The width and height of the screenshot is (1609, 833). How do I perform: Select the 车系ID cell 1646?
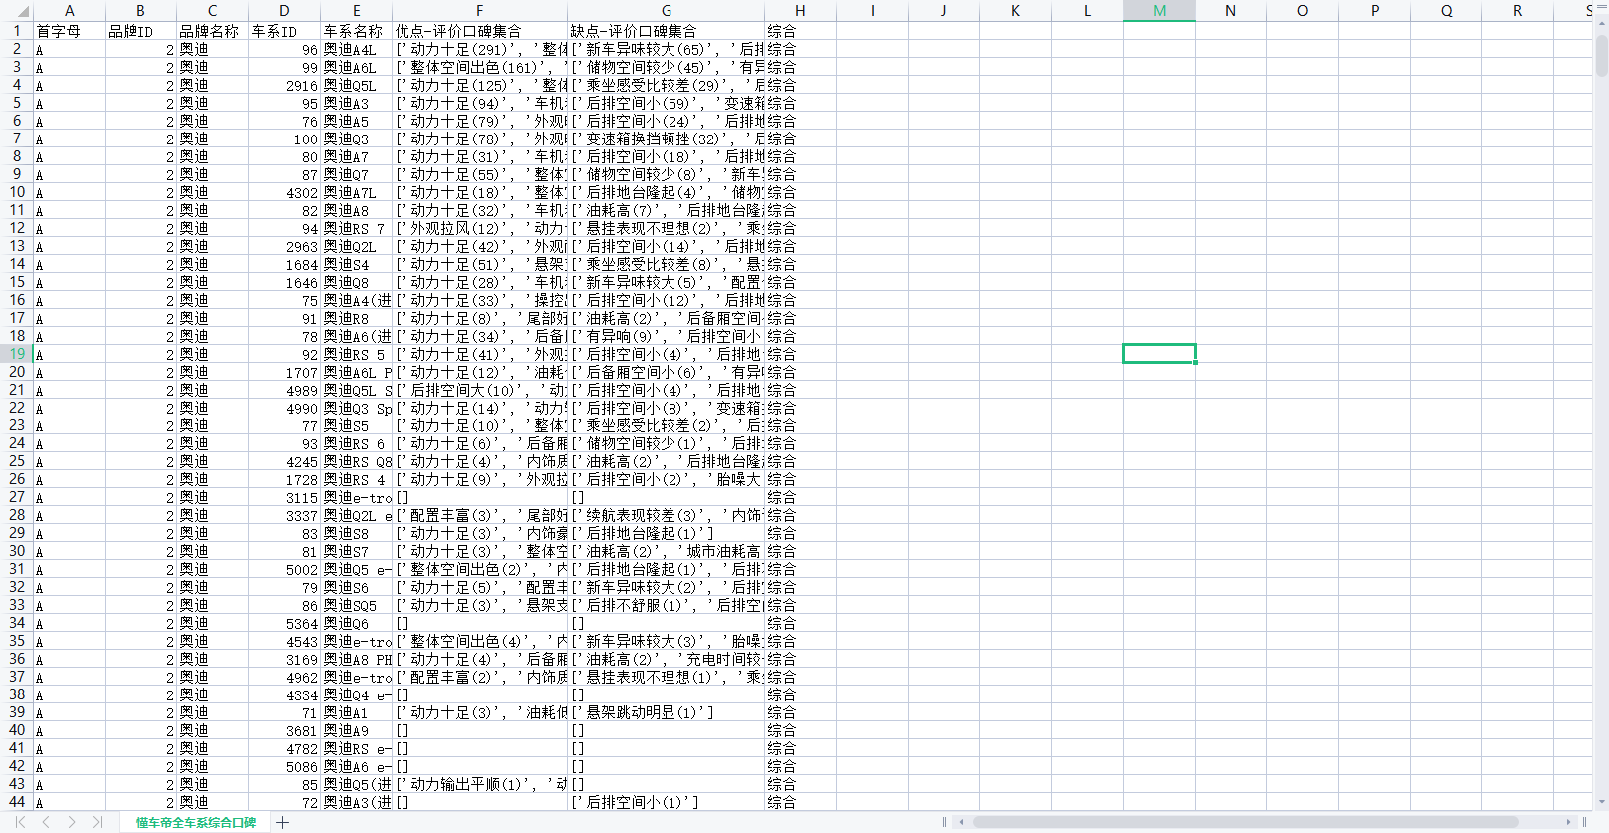click(x=284, y=282)
